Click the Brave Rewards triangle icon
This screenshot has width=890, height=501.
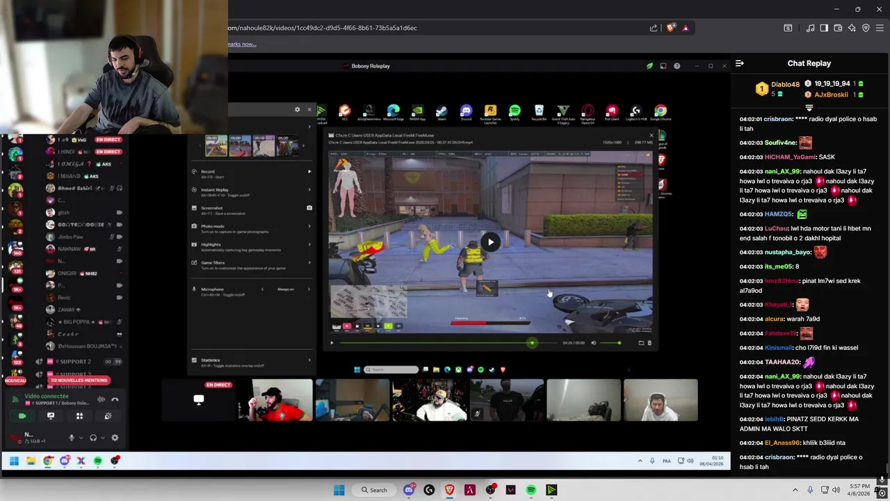click(686, 28)
